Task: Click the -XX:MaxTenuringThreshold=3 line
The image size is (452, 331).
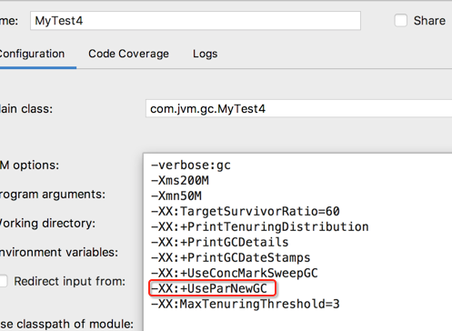Action: [x=246, y=304]
